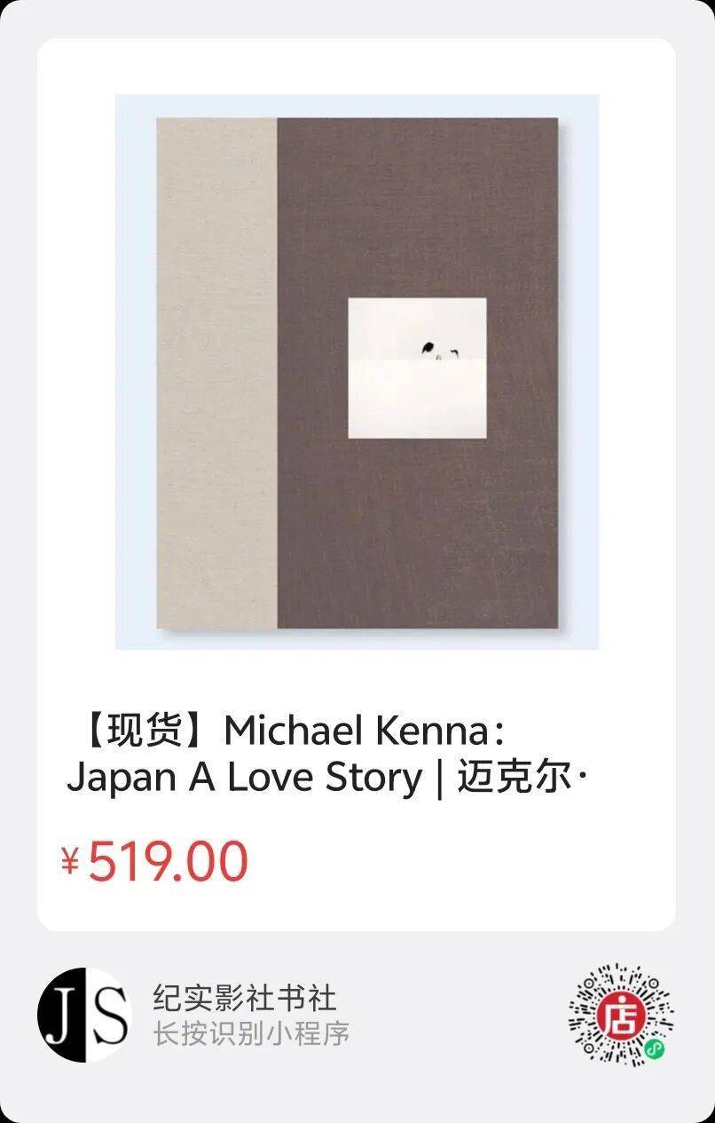Viewport: 715px width, 1123px height.
Task: Open the JS round shop logo
Action: click(84, 1015)
